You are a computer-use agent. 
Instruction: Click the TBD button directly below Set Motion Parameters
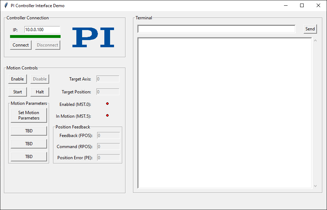(x=29, y=131)
